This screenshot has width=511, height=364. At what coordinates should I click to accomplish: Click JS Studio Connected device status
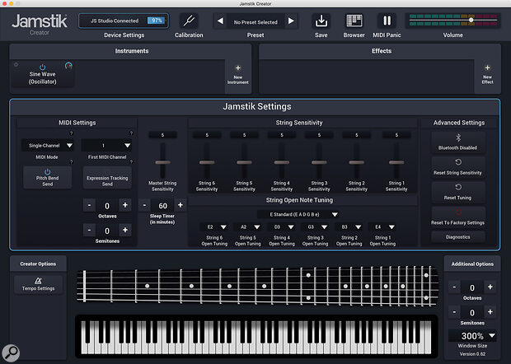tap(124, 21)
